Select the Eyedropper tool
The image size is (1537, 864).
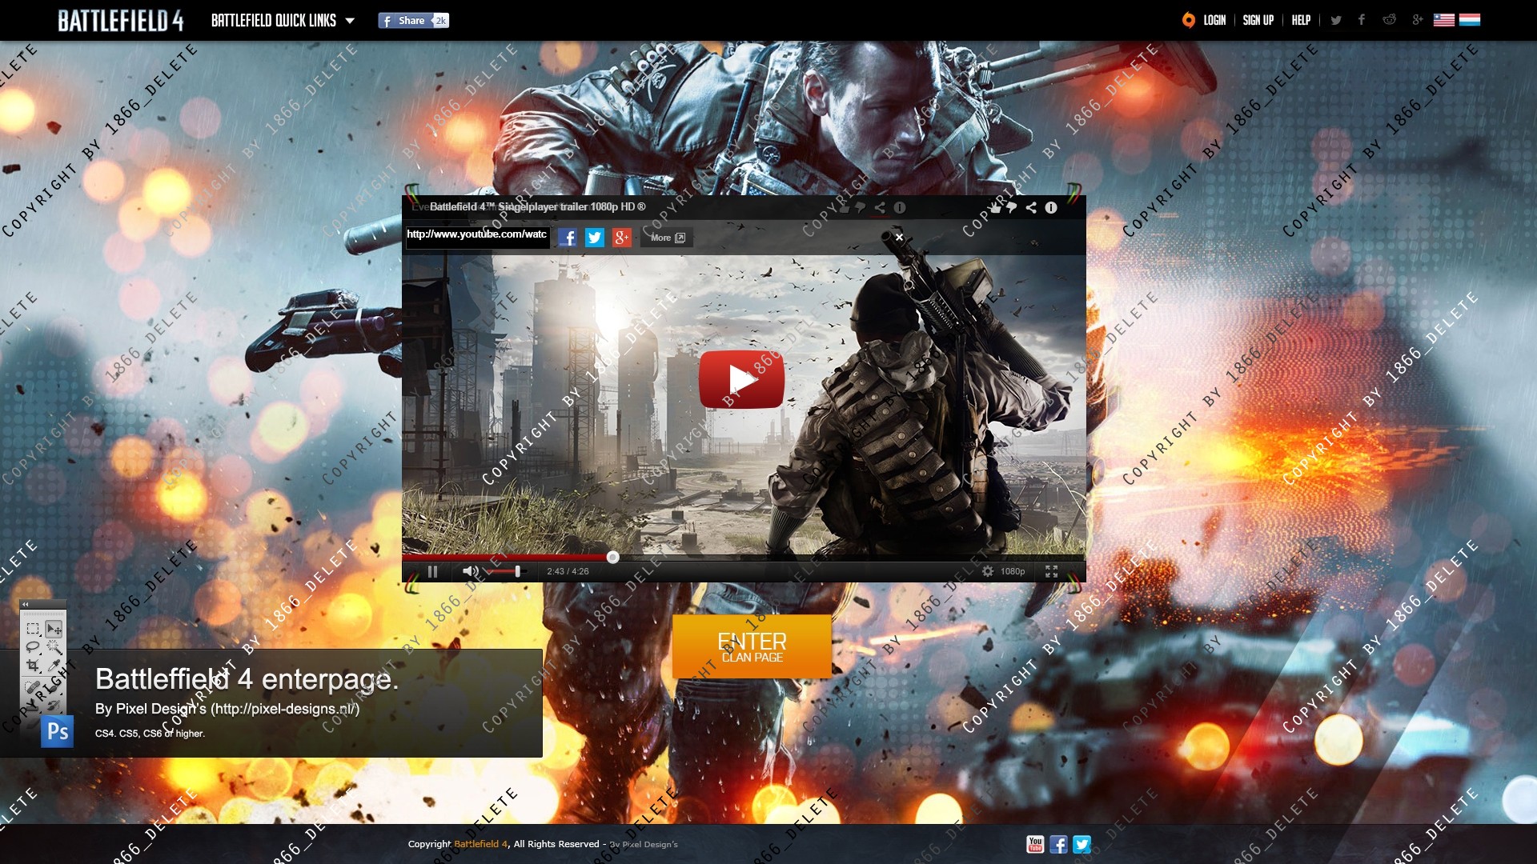click(x=54, y=665)
